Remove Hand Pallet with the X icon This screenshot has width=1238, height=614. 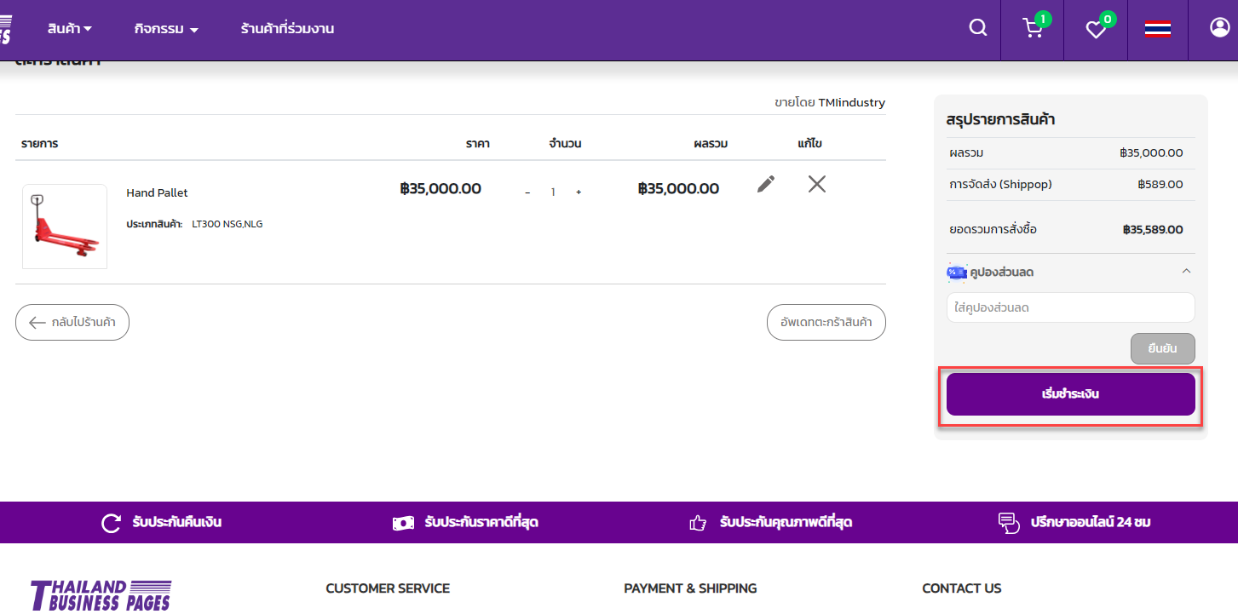pos(816,184)
